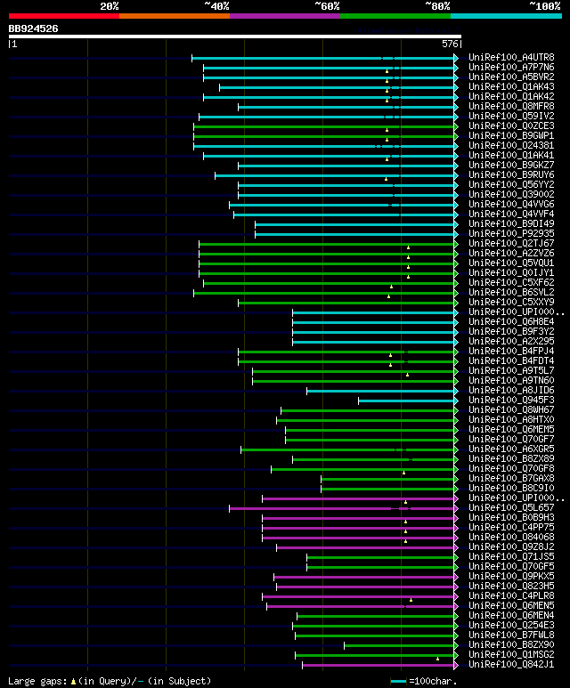This screenshot has width=570, height=688.
Task: Open the UniRef100_Q2TJ67 hit
Action: tap(511, 244)
